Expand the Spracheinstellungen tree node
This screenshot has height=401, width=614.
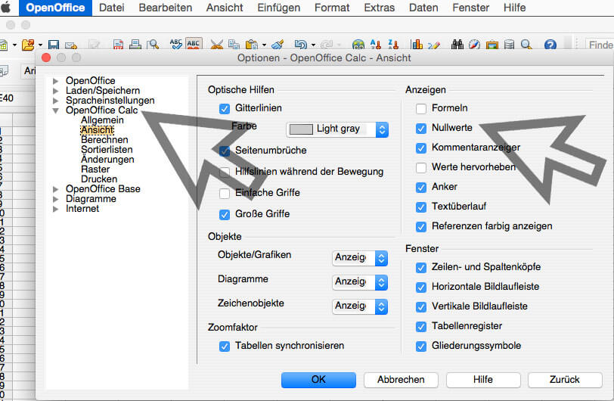pyautogui.click(x=56, y=101)
